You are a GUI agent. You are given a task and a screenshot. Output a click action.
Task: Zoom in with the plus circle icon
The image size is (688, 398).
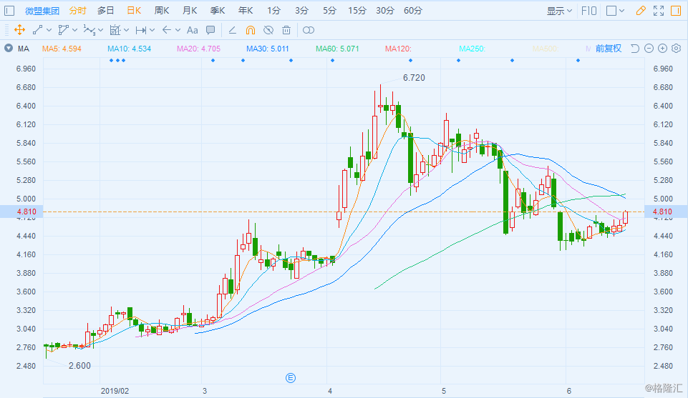(x=662, y=48)
